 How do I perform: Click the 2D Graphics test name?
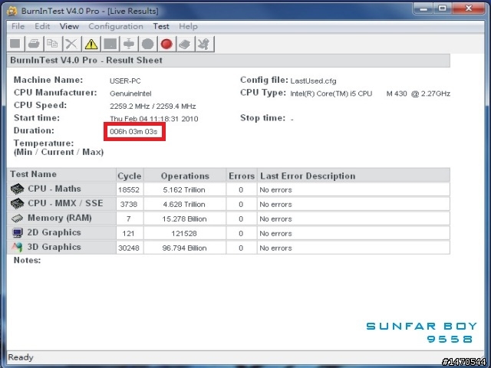coord(54,232)
